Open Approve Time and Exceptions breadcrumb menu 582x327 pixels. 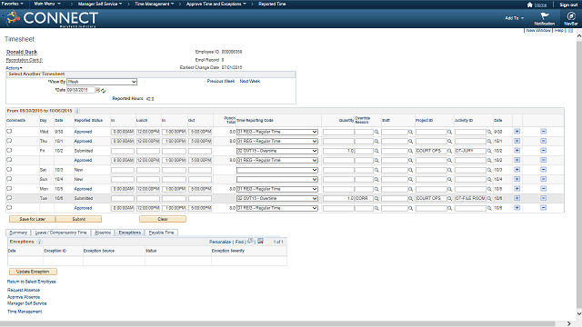click(216, 4)
